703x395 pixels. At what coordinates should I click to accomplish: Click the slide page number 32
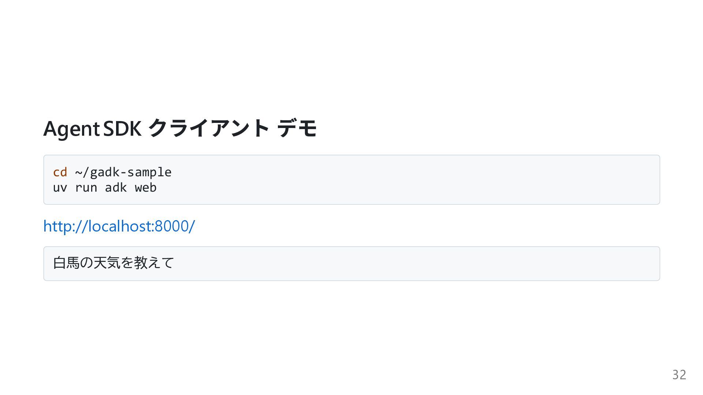tap(679, 375)
